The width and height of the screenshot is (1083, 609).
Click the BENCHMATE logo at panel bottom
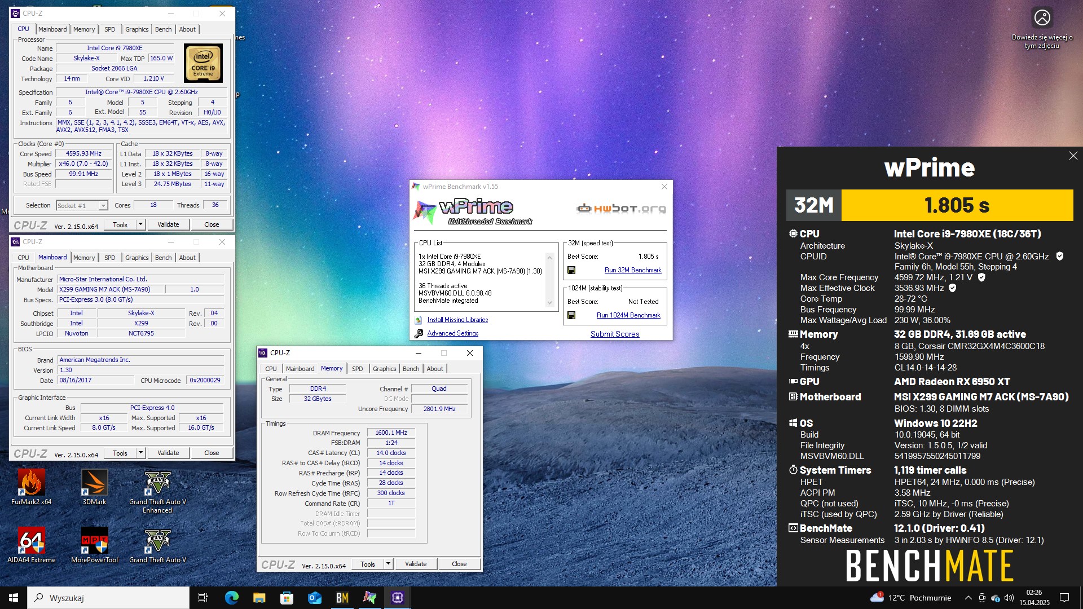pos(929,566)
